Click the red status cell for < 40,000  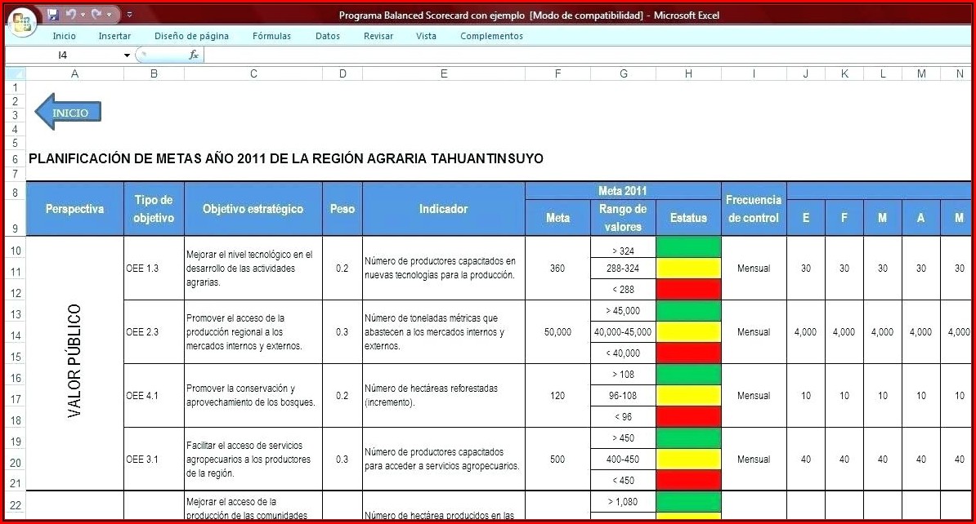pos(688,353)
